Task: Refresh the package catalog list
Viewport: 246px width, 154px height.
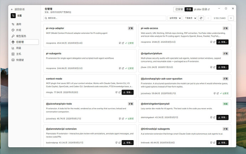Action: (x=201, y=18)
